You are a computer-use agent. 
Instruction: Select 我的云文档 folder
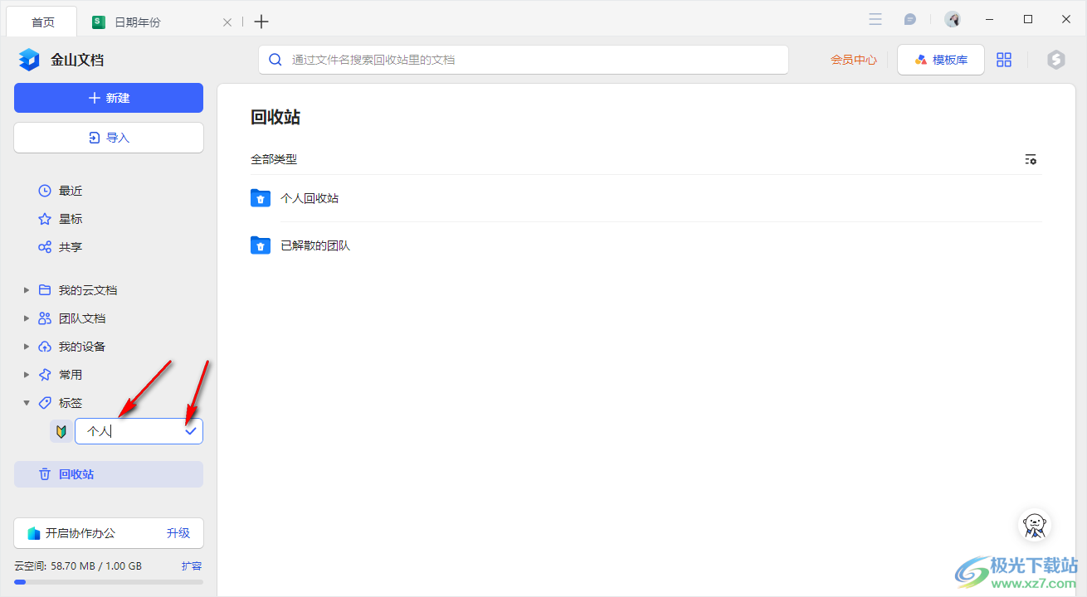click(87, 290)
